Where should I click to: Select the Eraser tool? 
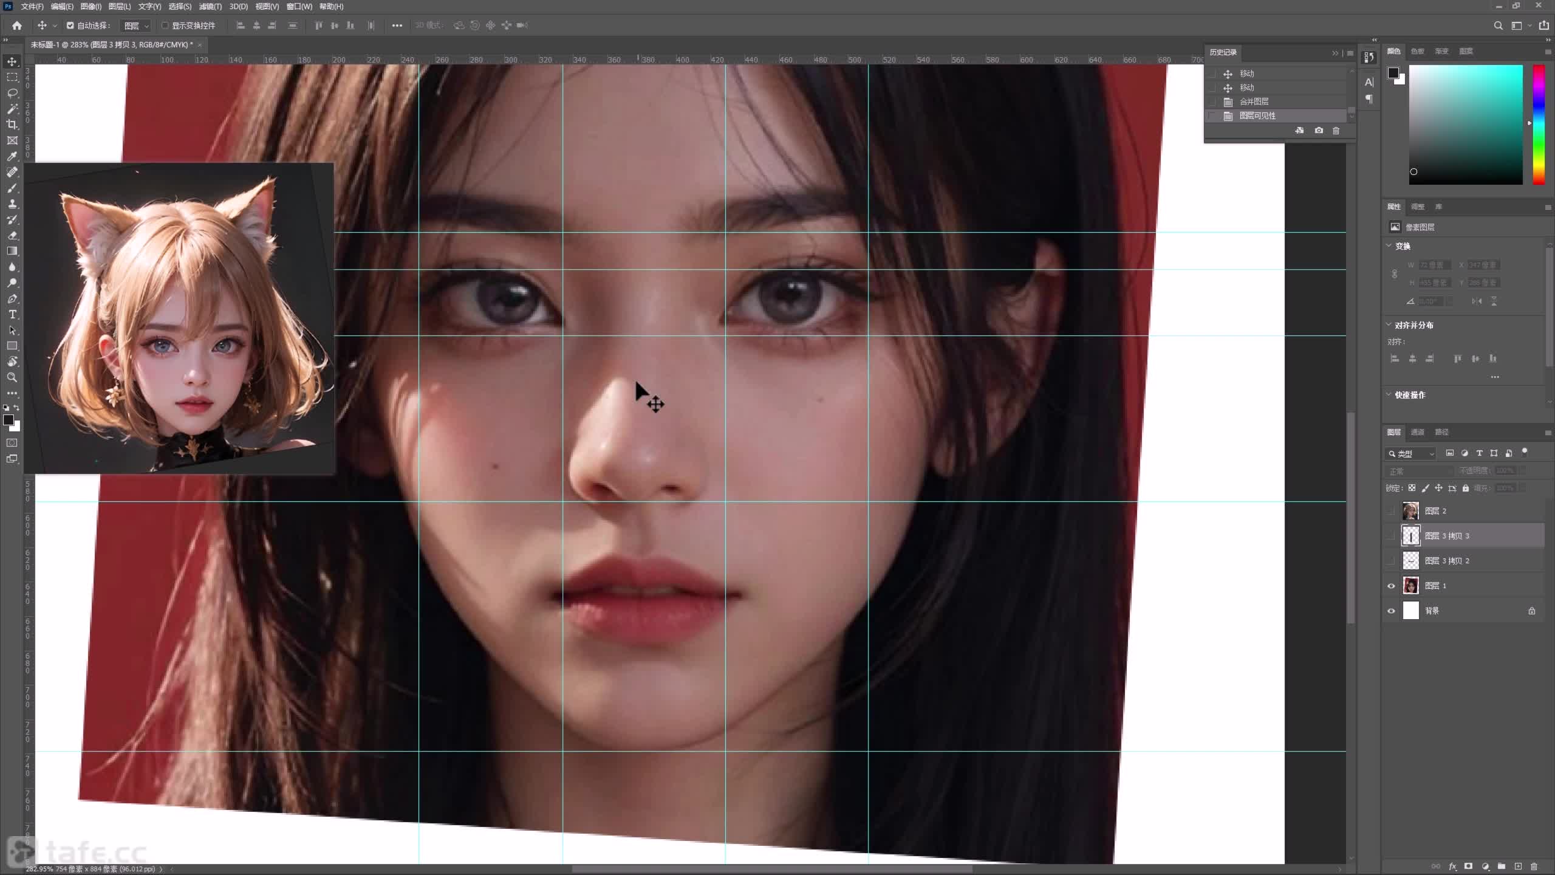(12, 235)
